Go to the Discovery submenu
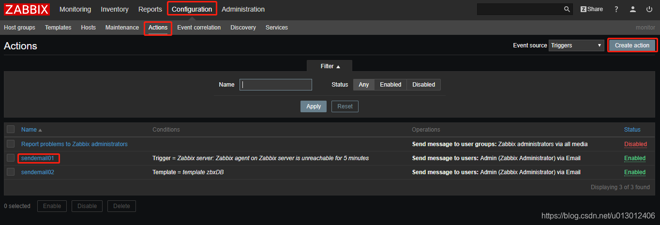660x225 pixels. pyautogui.click(x=243, y=28)
